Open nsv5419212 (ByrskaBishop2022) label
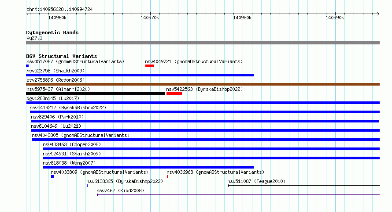The image size is (392, 212). click(x=68, y=108)
